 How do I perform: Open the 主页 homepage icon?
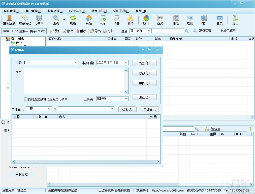219,20
